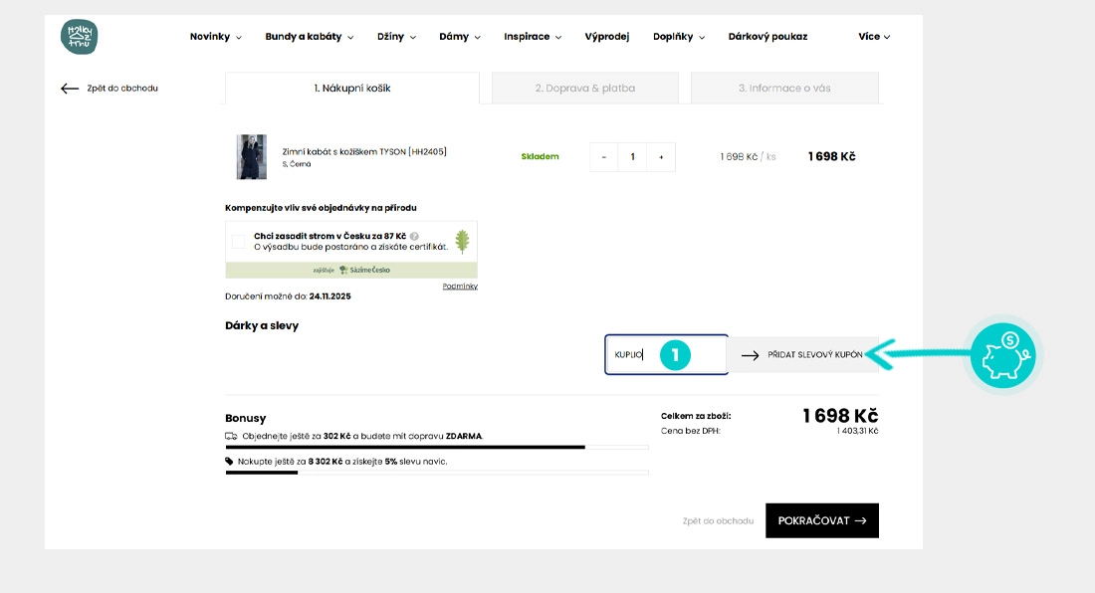Screen dimensions: 1095x593
Task: Decrease quantity with the minus stepper
Action: [602, 156]
